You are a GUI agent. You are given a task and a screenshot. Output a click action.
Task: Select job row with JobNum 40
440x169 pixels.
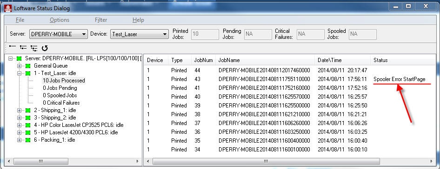point(290,97)
